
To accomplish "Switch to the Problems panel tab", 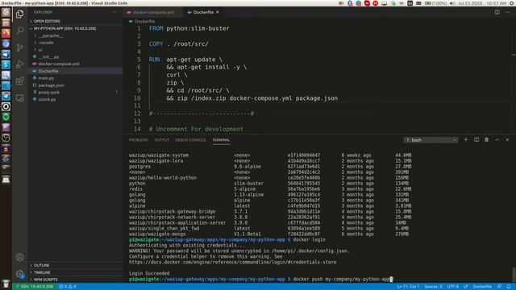I will (x=138, y=140).
